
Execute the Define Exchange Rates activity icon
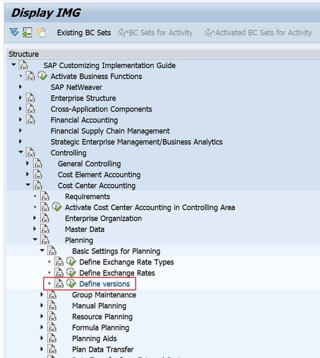[x=71, y=272]
